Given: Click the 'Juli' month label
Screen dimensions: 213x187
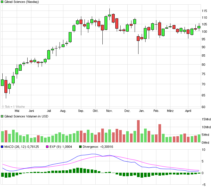Looking at the screenshot, I should pyautogui.click(x=49, y=111).
